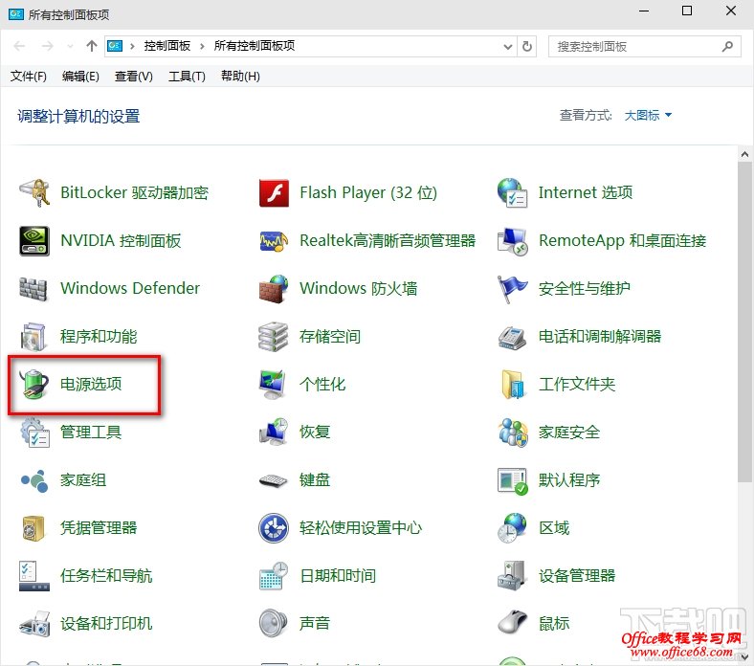Click the control panel title bar icon
Viewport: 754px width, 666px height.
click(x=16, y=14)
